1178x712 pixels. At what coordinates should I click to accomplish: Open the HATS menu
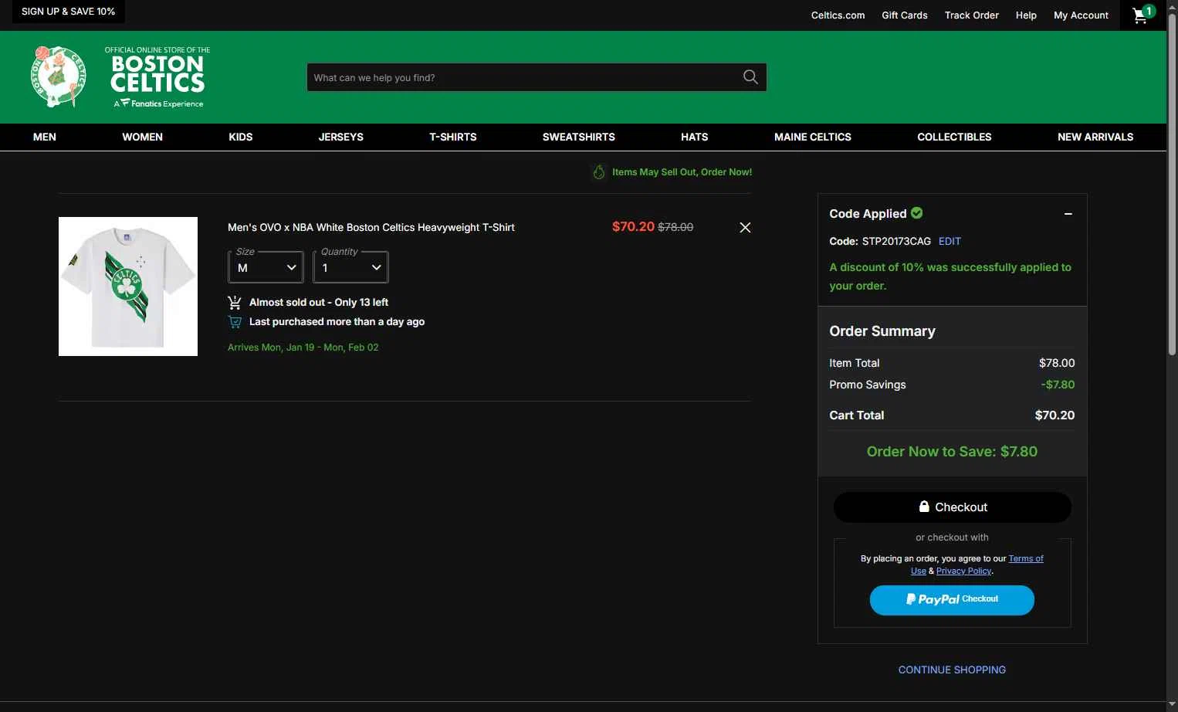click(695, 137)
